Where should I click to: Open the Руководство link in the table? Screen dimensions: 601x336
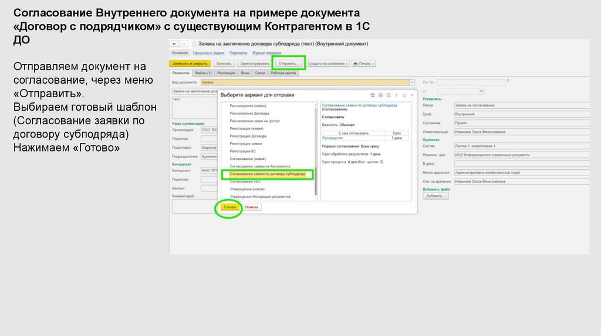333,138
